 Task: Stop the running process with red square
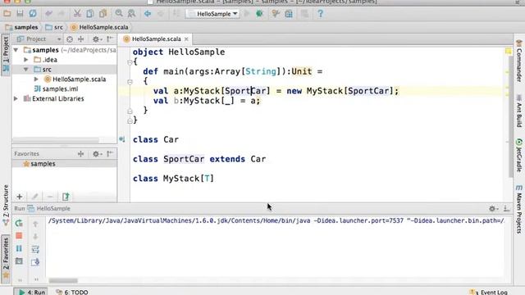click(19, 236)
